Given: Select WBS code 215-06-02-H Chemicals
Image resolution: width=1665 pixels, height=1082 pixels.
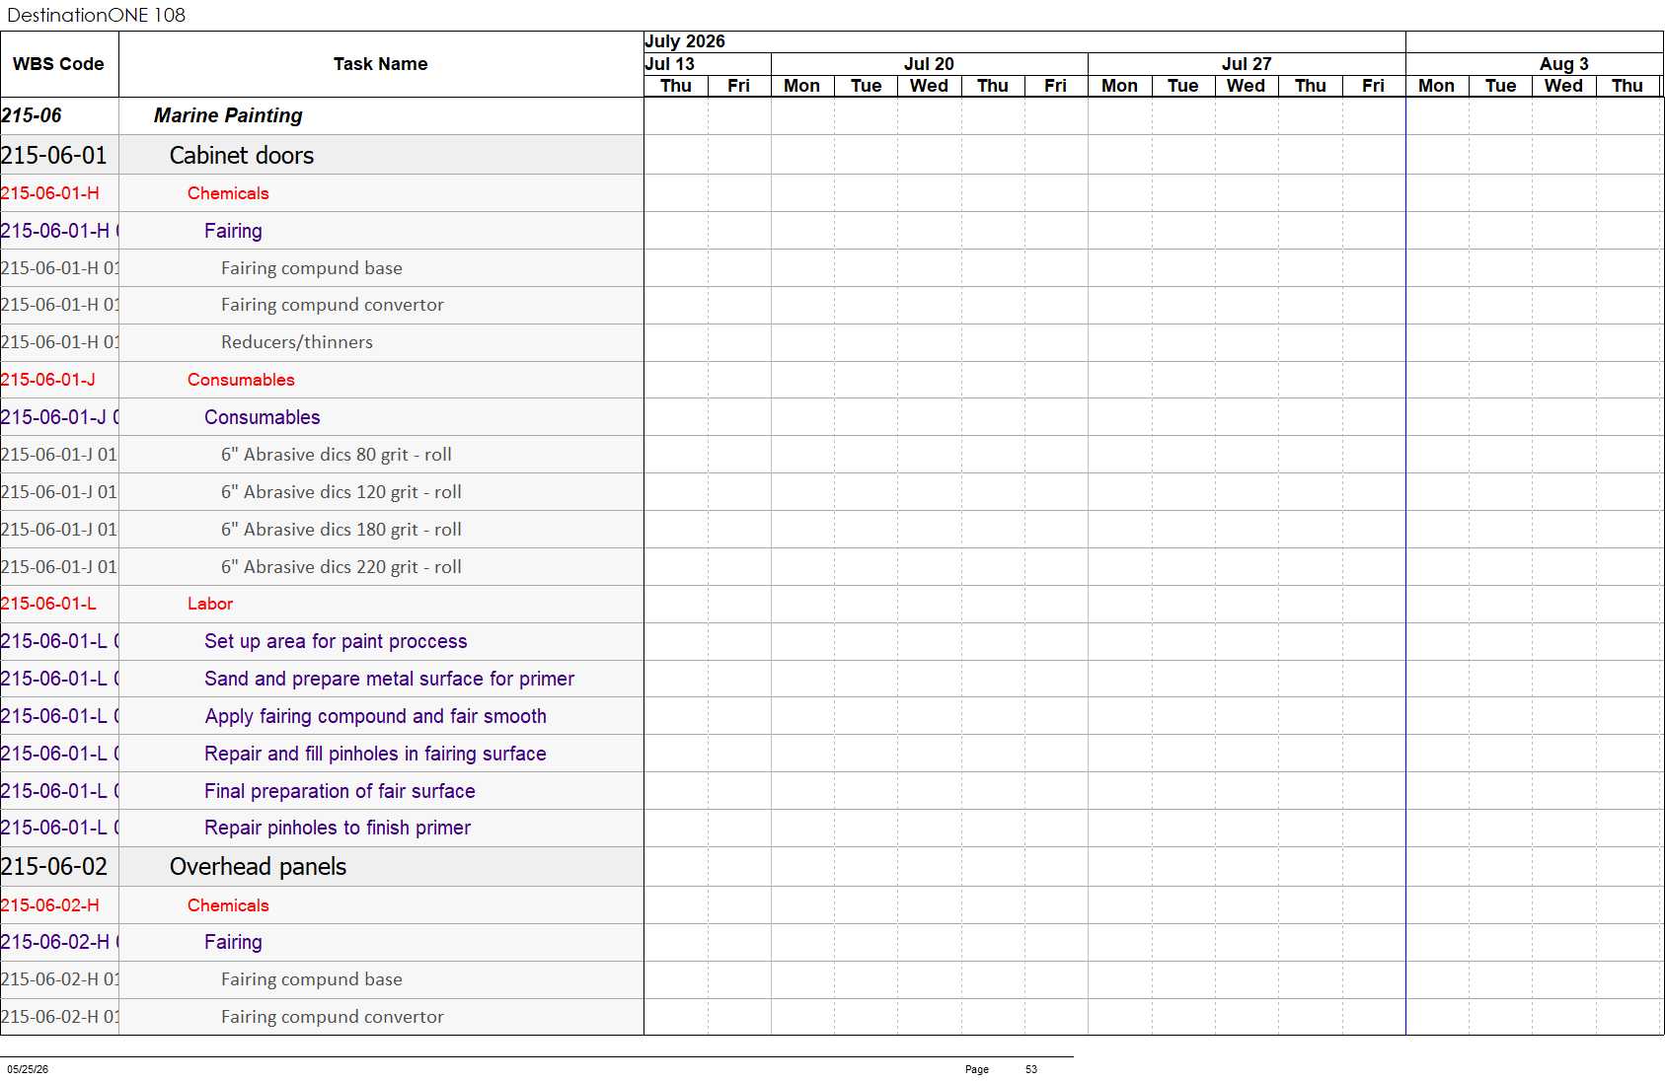Looking at the screenshot, I should pos(49,905).
